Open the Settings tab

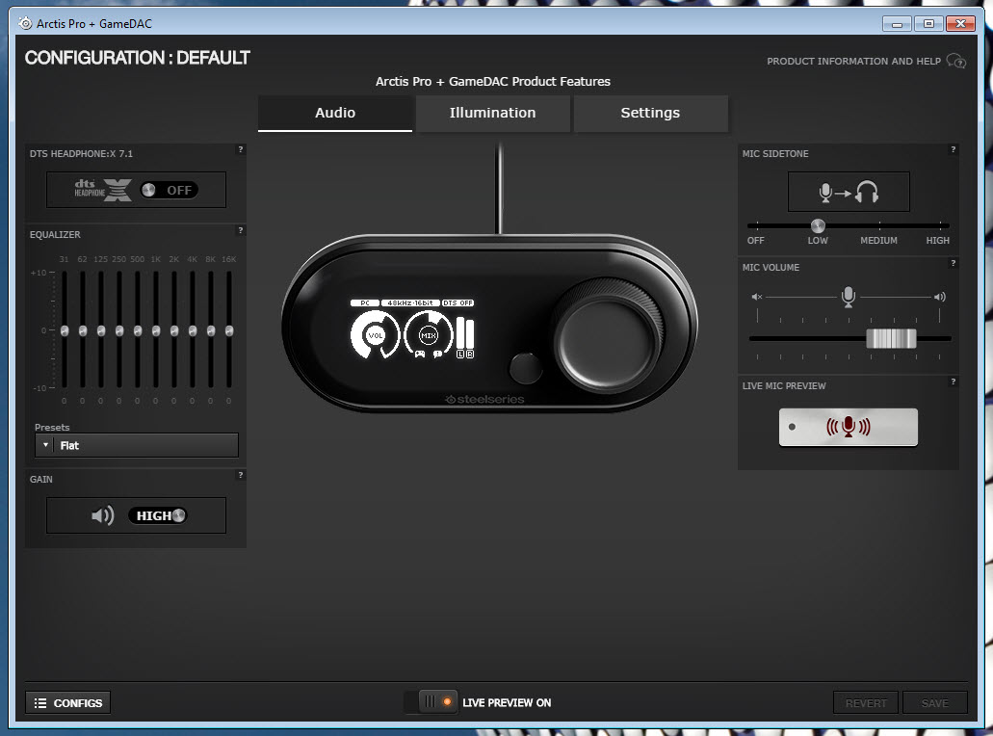pos(650,114)
